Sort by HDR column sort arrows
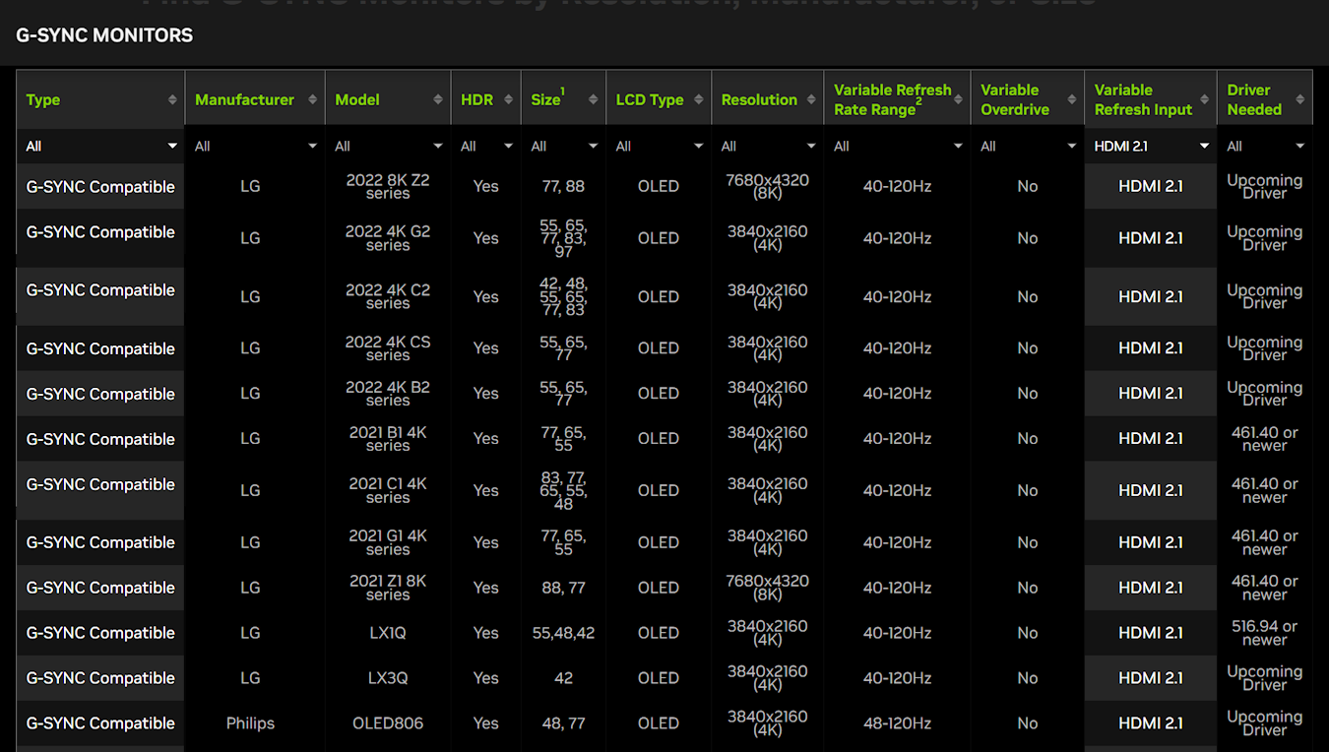The width and height of the screenshot is (1329, 752). 509,99
